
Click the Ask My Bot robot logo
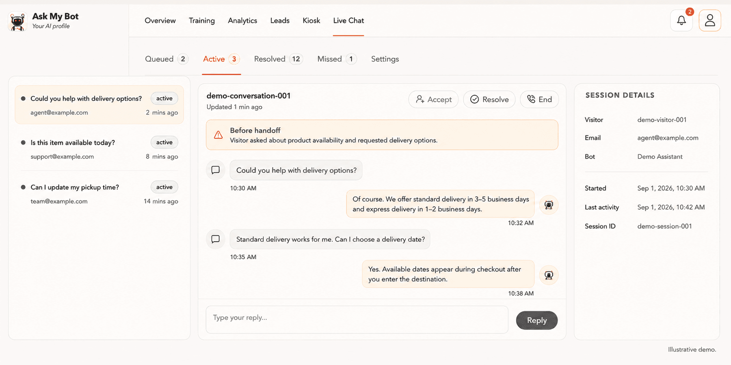17,21
